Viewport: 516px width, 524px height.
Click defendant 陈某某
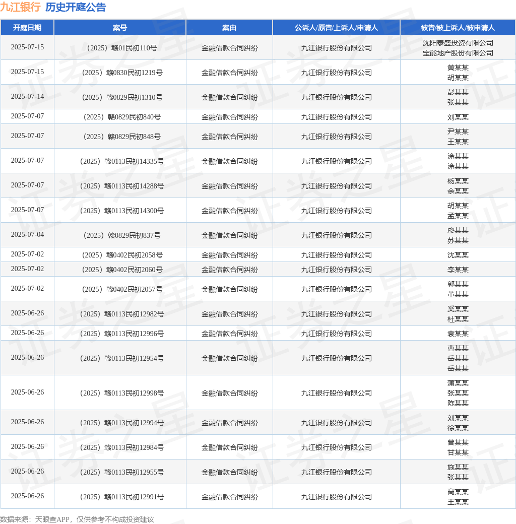(x=458, y=404)
